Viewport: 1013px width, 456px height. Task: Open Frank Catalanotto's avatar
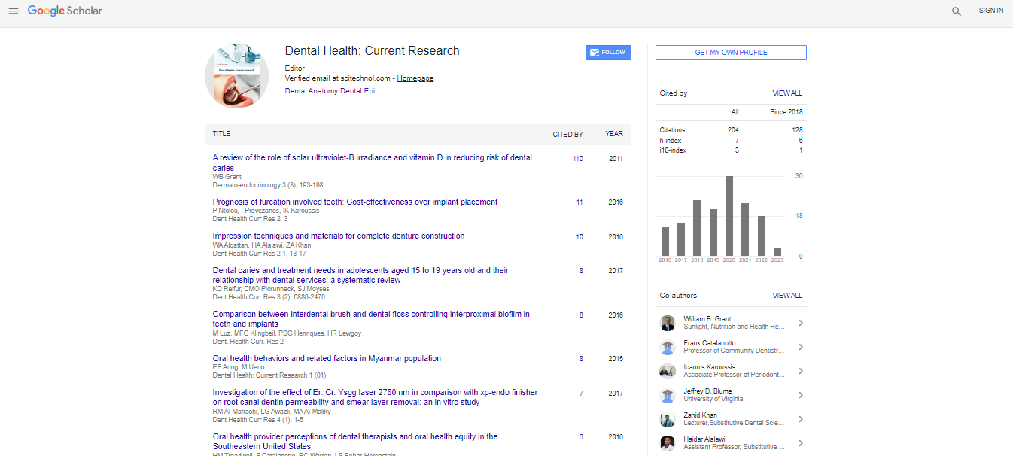point(668,347)
